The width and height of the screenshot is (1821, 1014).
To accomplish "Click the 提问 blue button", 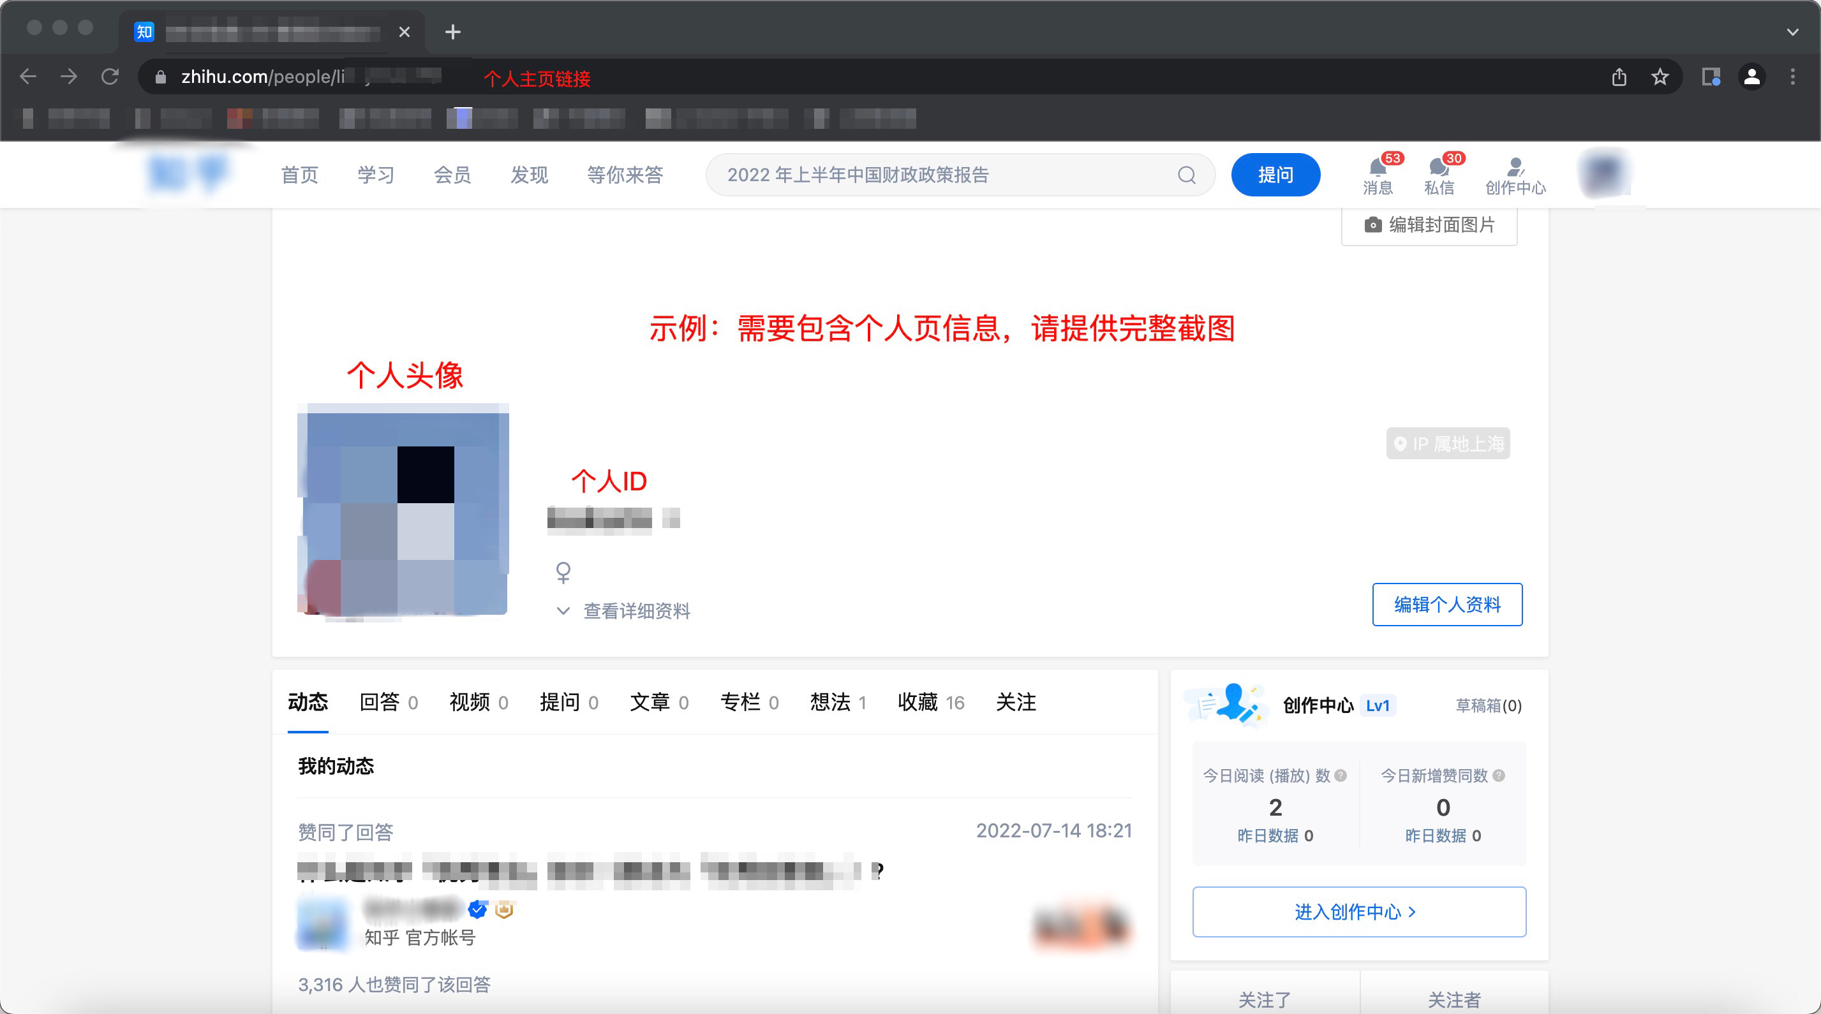I will pyautogui.click(x=1275, y=175).
